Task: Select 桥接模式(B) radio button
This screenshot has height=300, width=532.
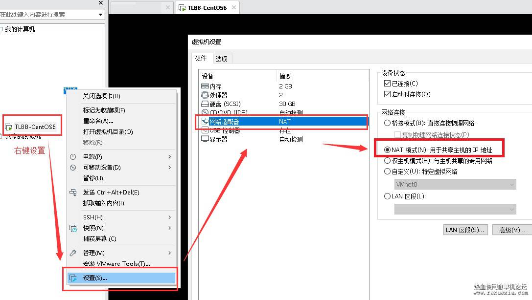Action: pos(387,123)
